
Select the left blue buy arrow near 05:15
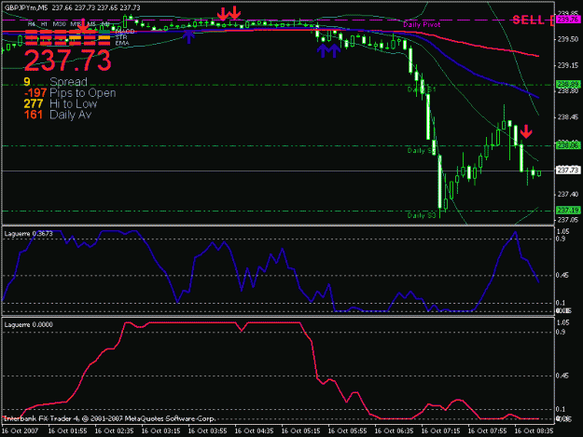323,50
